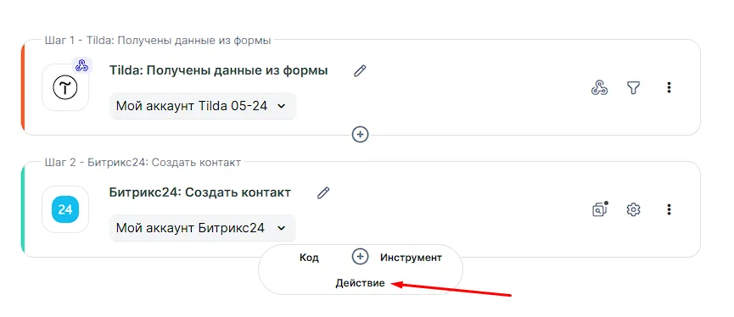Click the Tilda app logo icon
The image size is (734, 317).
click(65, 87)
